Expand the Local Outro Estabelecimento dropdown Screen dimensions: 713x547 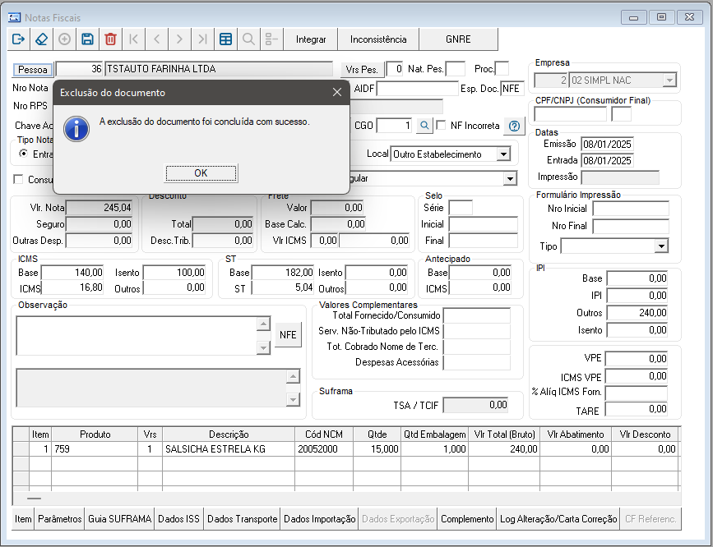point(503,154)
